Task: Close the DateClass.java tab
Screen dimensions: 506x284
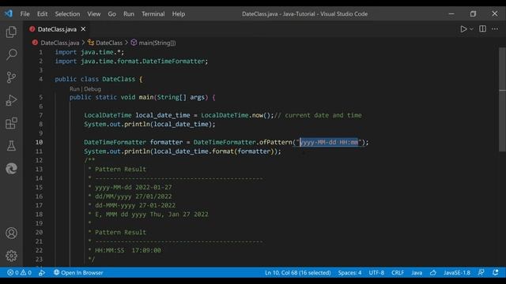Action: coord(83,29)
